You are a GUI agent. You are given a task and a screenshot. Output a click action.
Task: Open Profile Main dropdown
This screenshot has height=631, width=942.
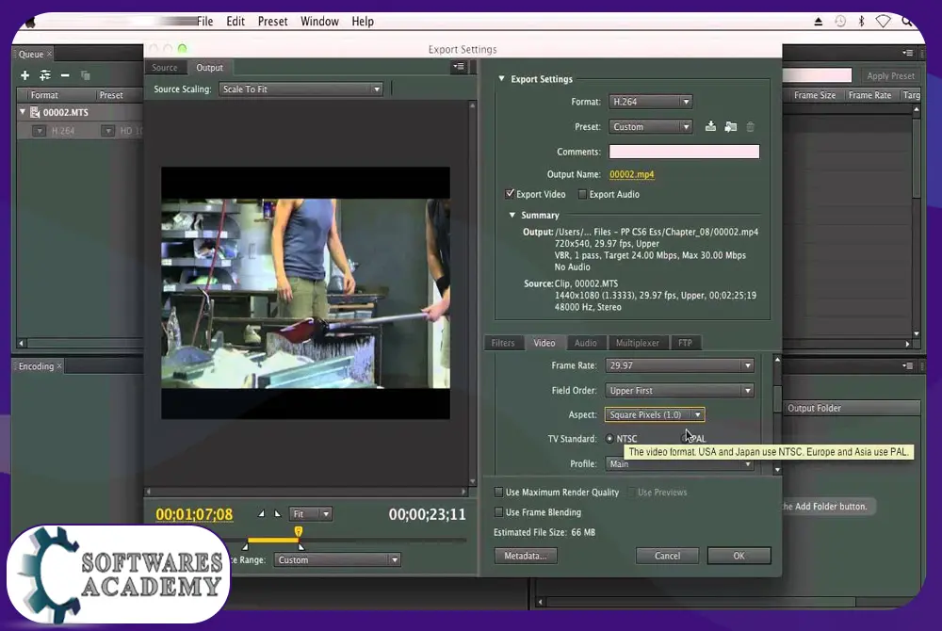(679, 463)
